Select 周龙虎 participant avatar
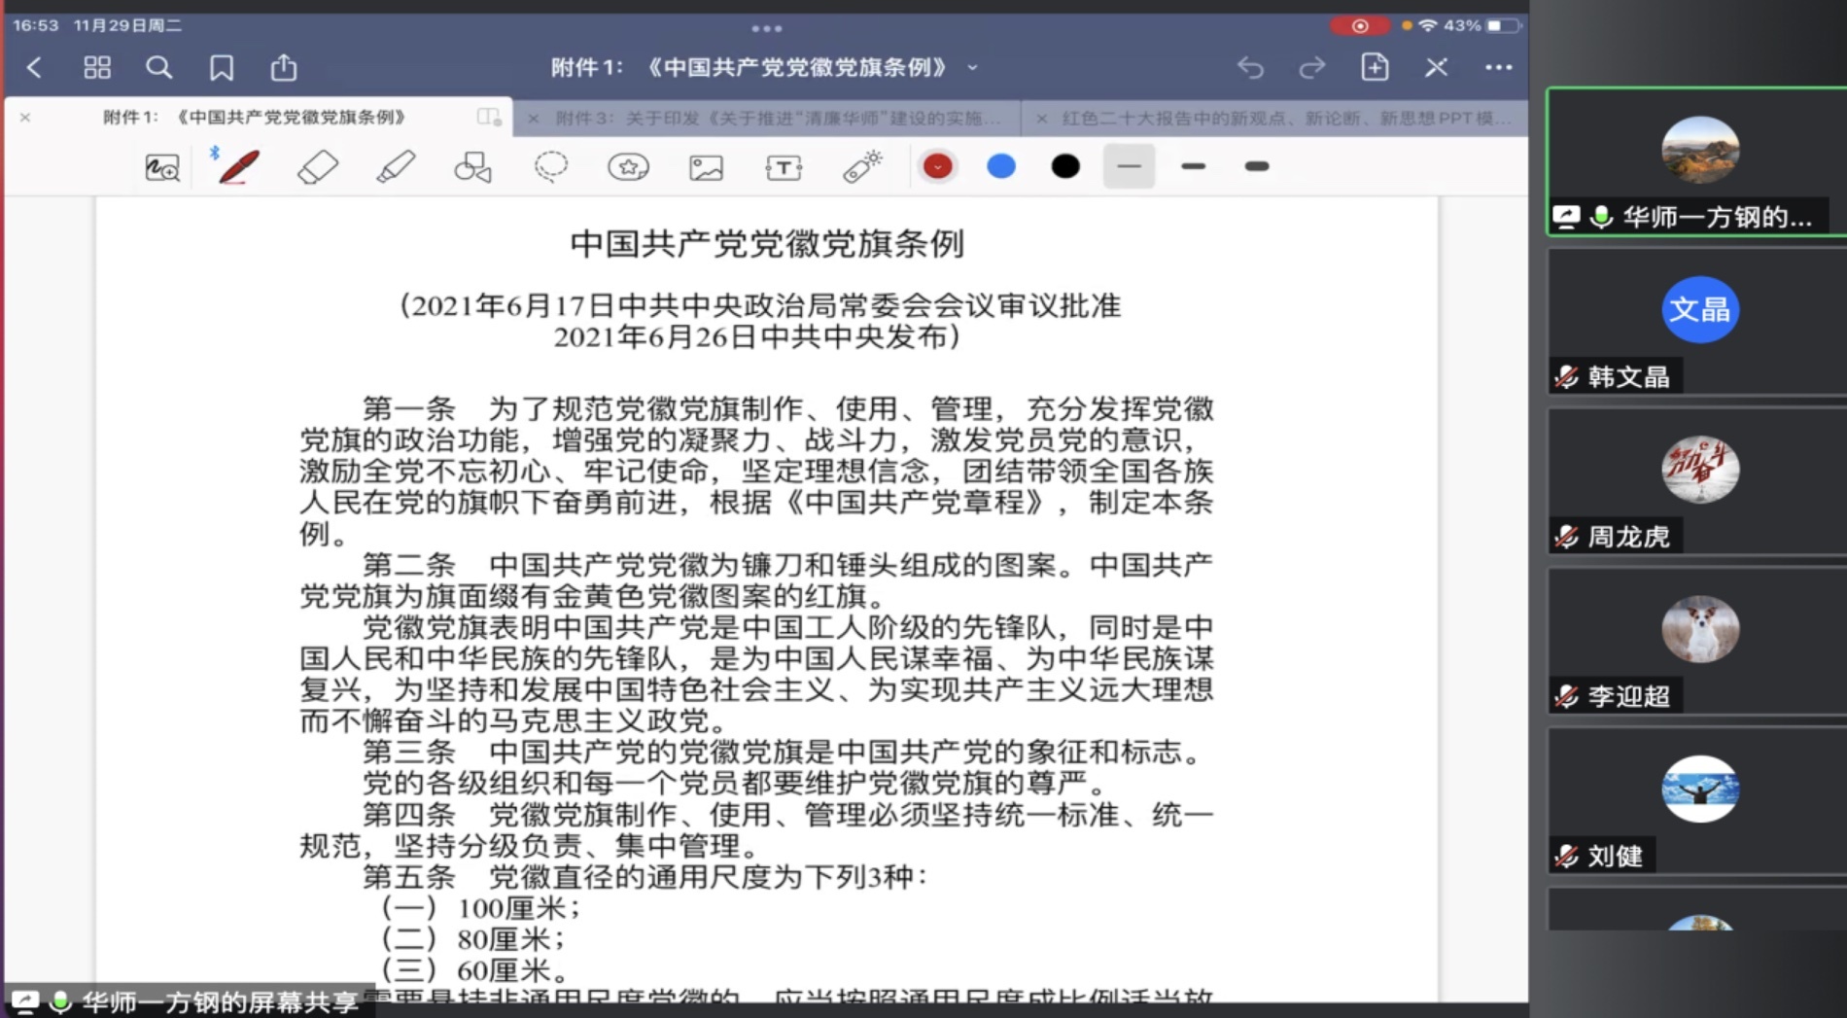Screen dimensions: 1847x1018 [1700, 470]
